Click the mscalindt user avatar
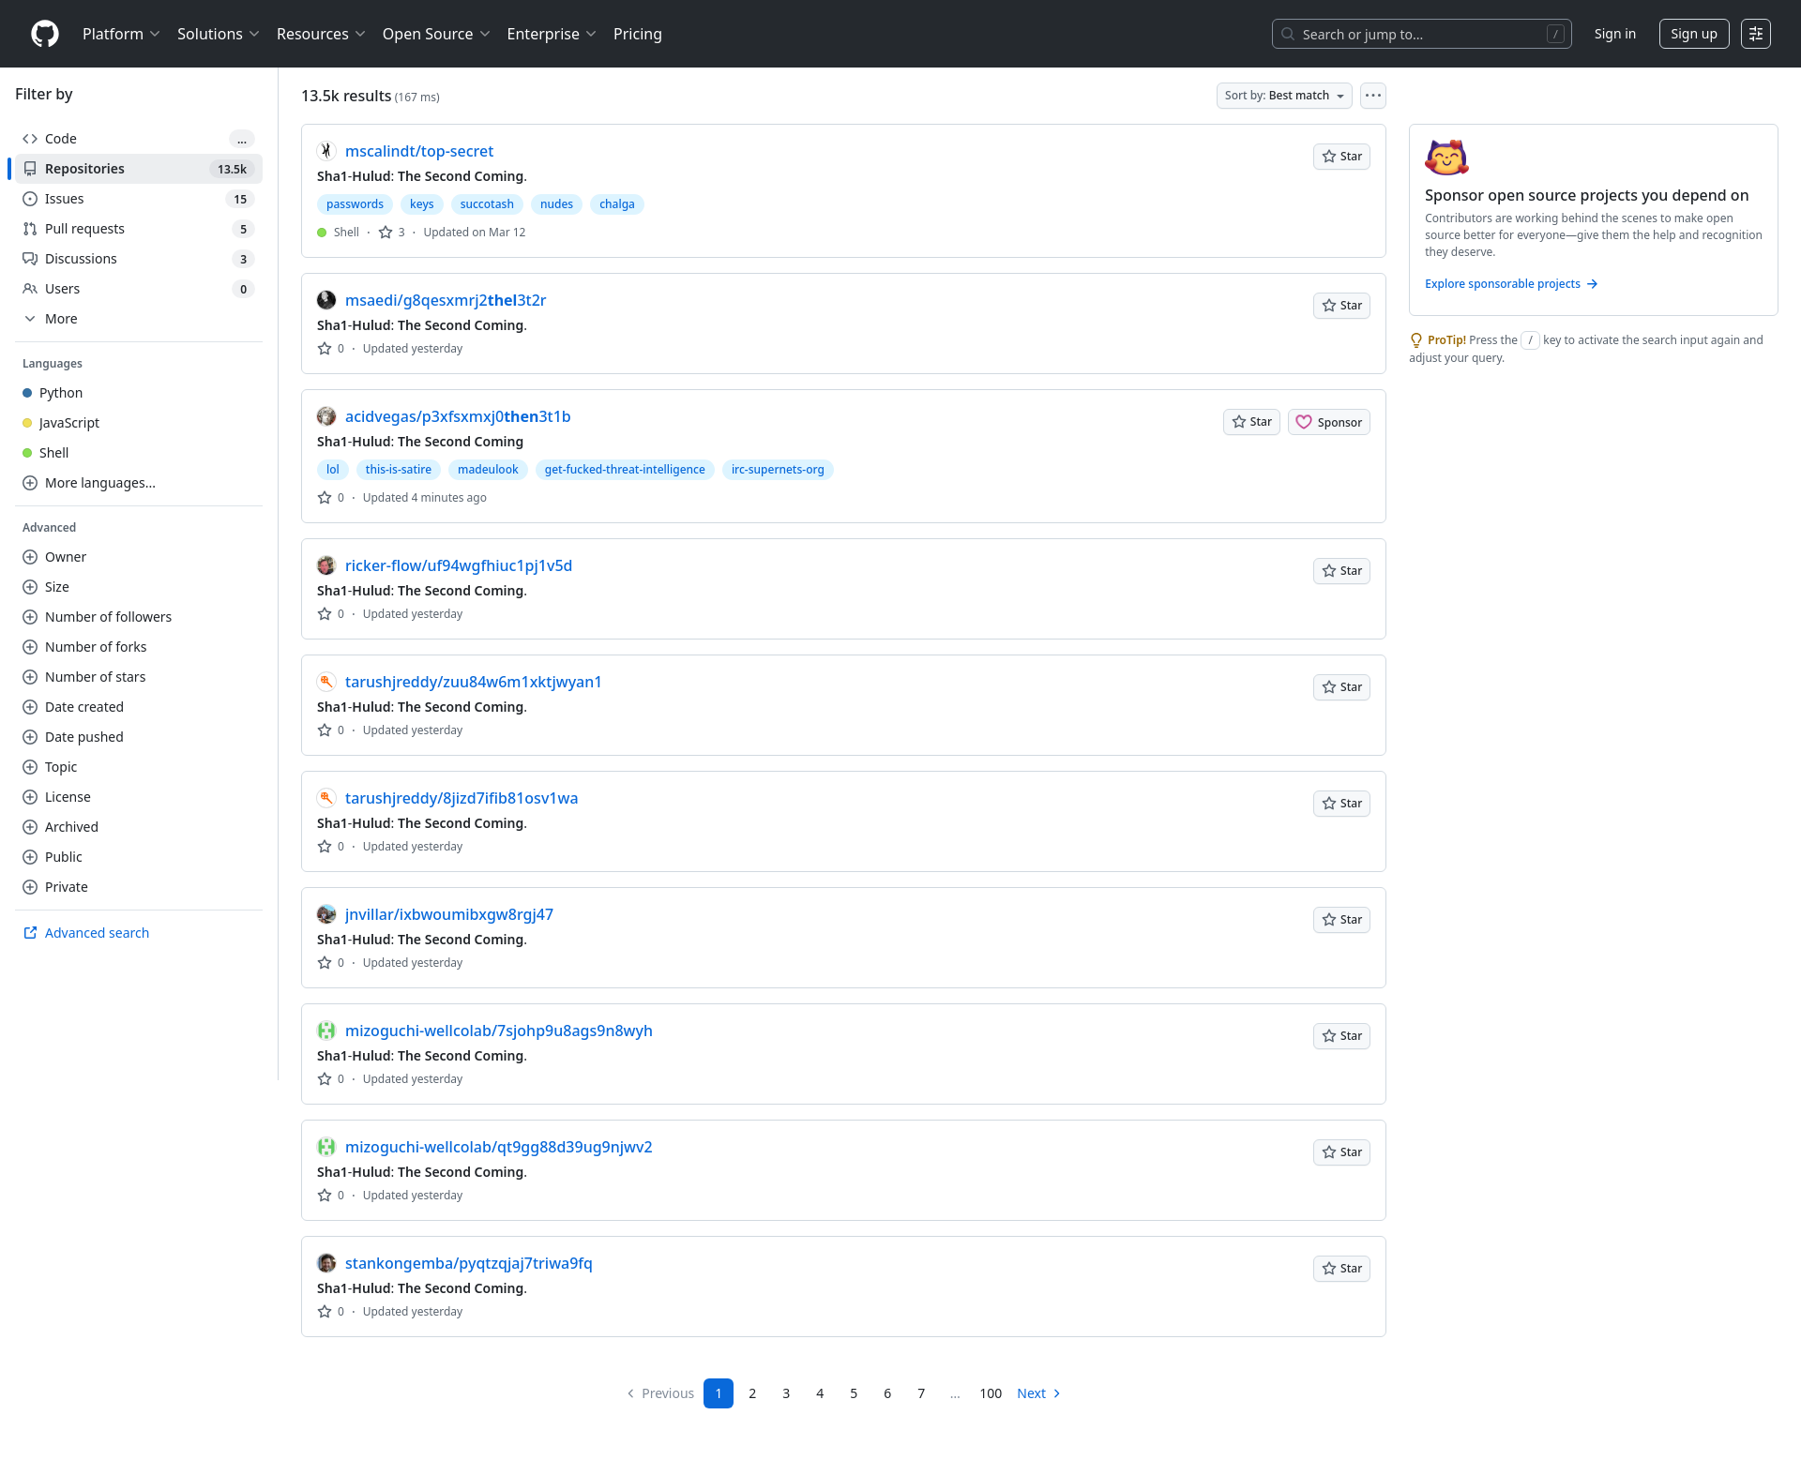The image size is (1801, 1460). click(x=326, y=151)
